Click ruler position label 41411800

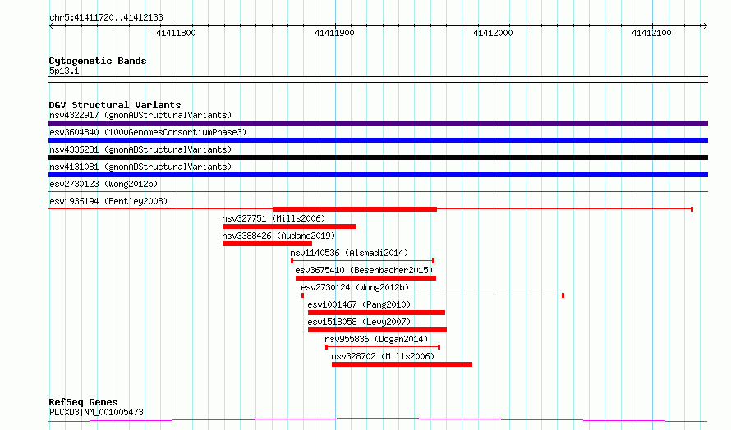click(177, 33)
